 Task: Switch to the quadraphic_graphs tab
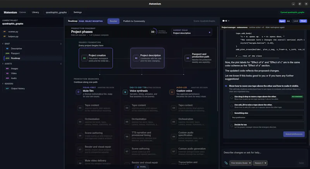56,12
